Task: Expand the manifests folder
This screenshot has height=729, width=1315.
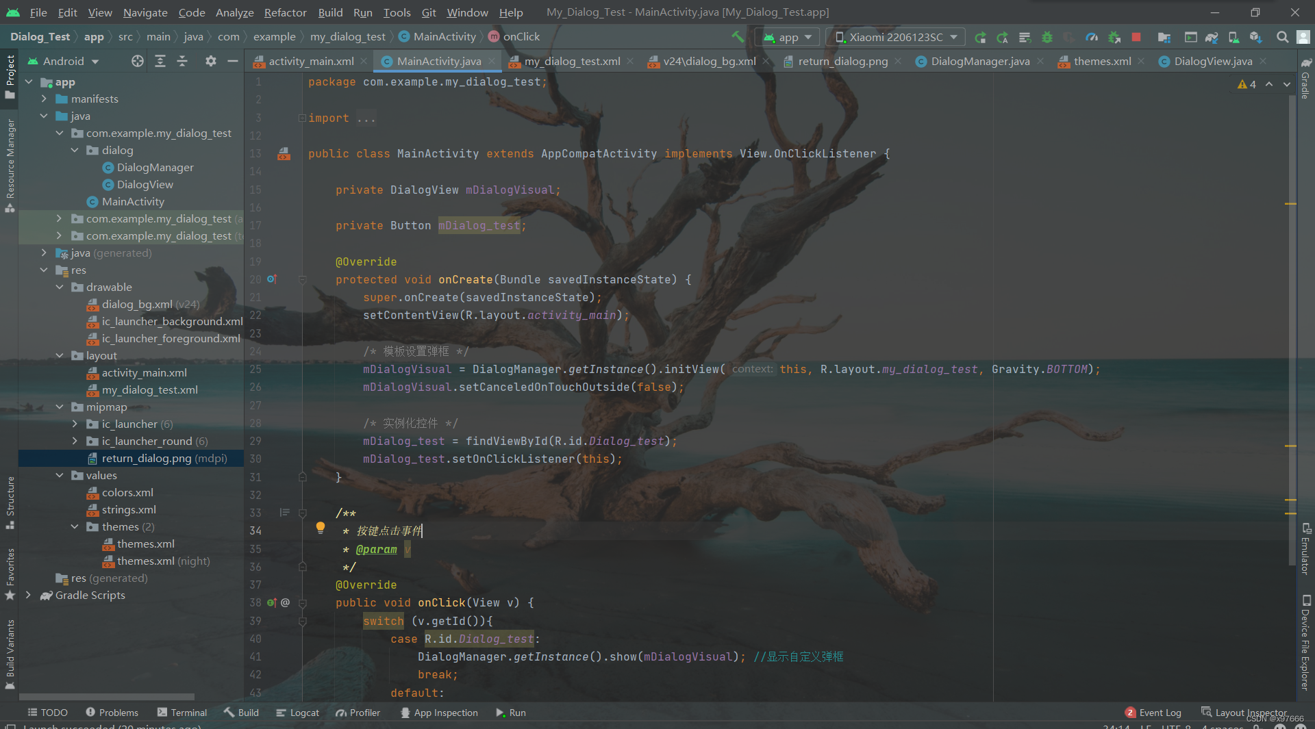Action: click(45, 99)
